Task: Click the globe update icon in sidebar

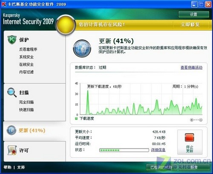Action: pyautogui.click(x=12, y=130)
